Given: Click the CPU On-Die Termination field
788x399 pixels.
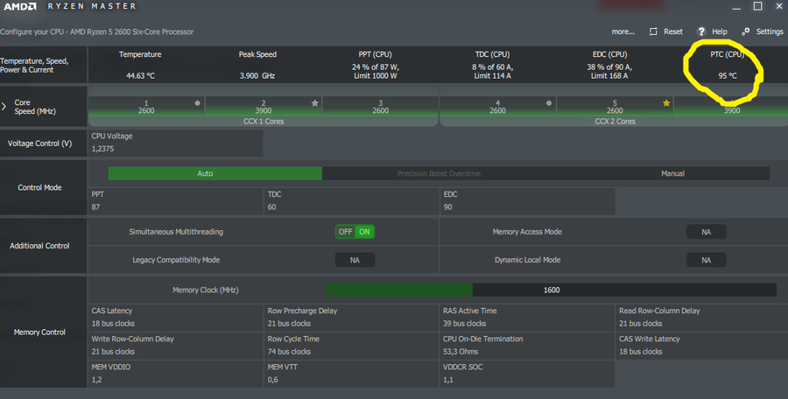Looking at the screenshot, I should [x=527, y=346].
